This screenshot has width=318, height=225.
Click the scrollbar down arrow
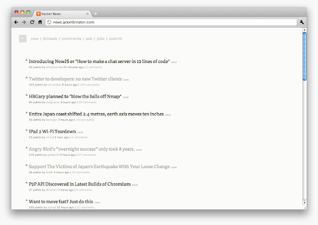point(304,202)
